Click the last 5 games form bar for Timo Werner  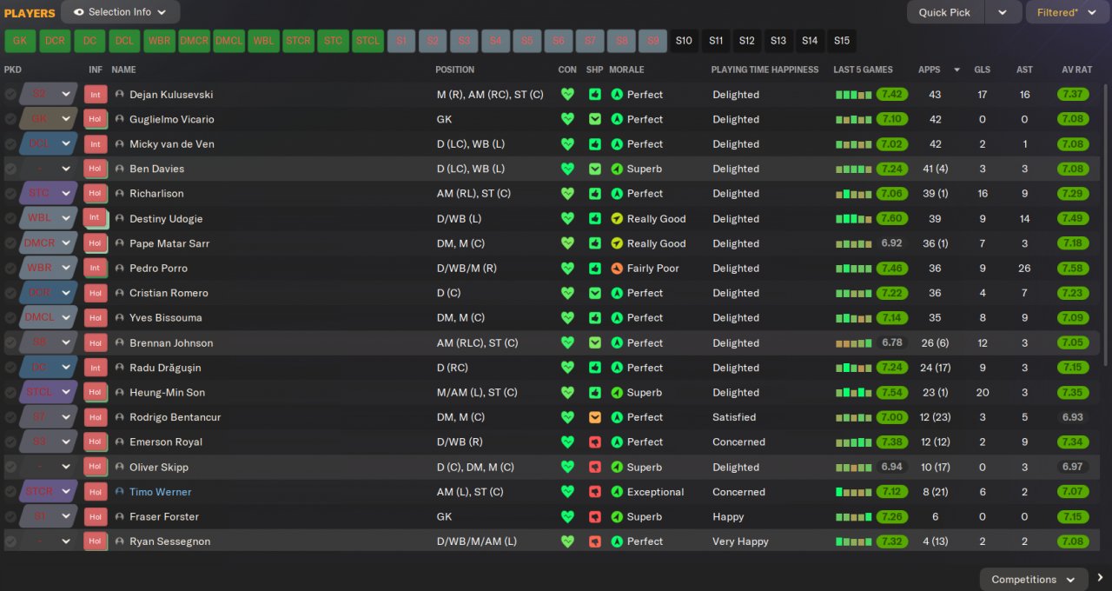click(853, 492)
